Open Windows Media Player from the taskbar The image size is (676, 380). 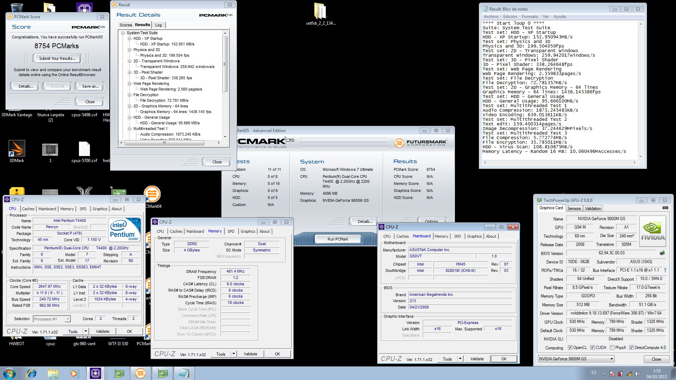click(x=74, y=373)
